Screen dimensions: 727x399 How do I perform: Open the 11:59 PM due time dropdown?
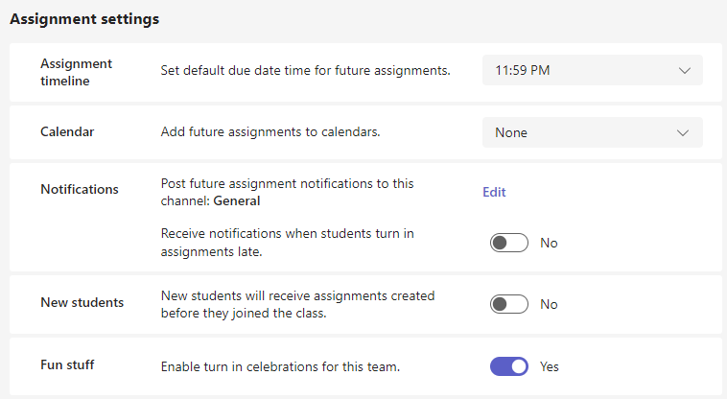(x=575, y=70)
